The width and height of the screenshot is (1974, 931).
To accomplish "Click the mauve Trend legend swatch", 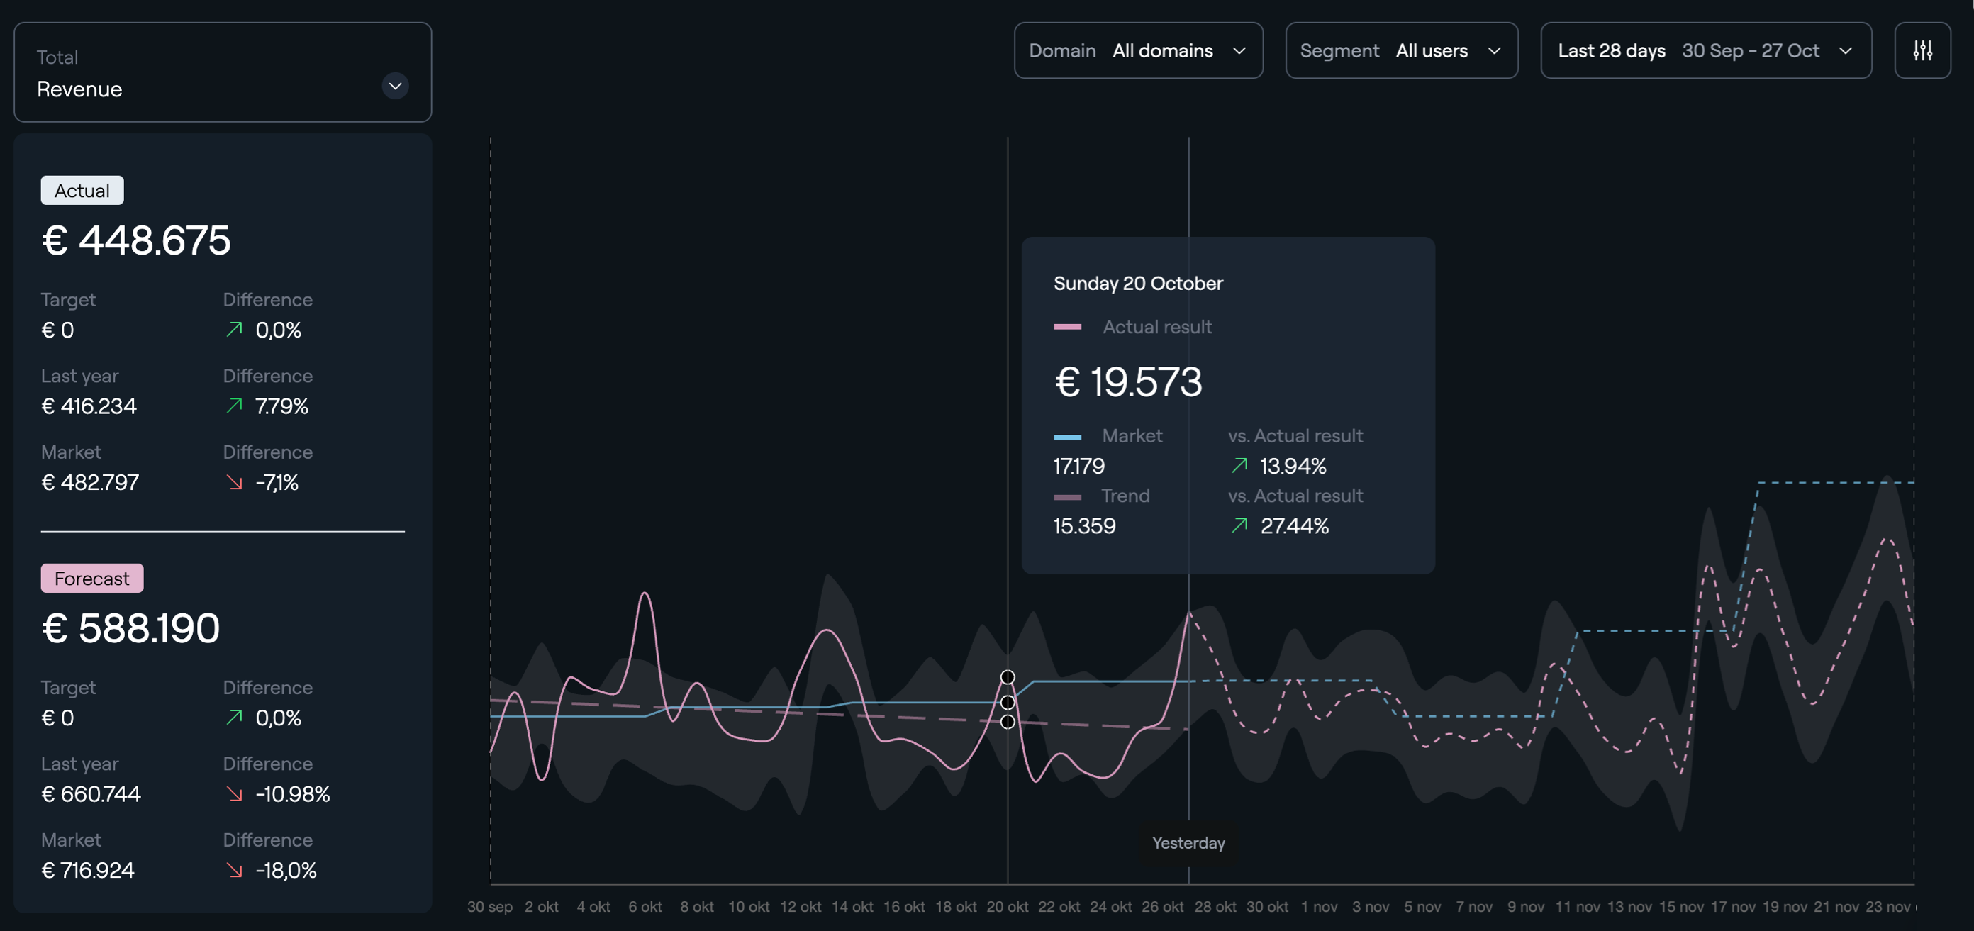I will coord(1067,496).
